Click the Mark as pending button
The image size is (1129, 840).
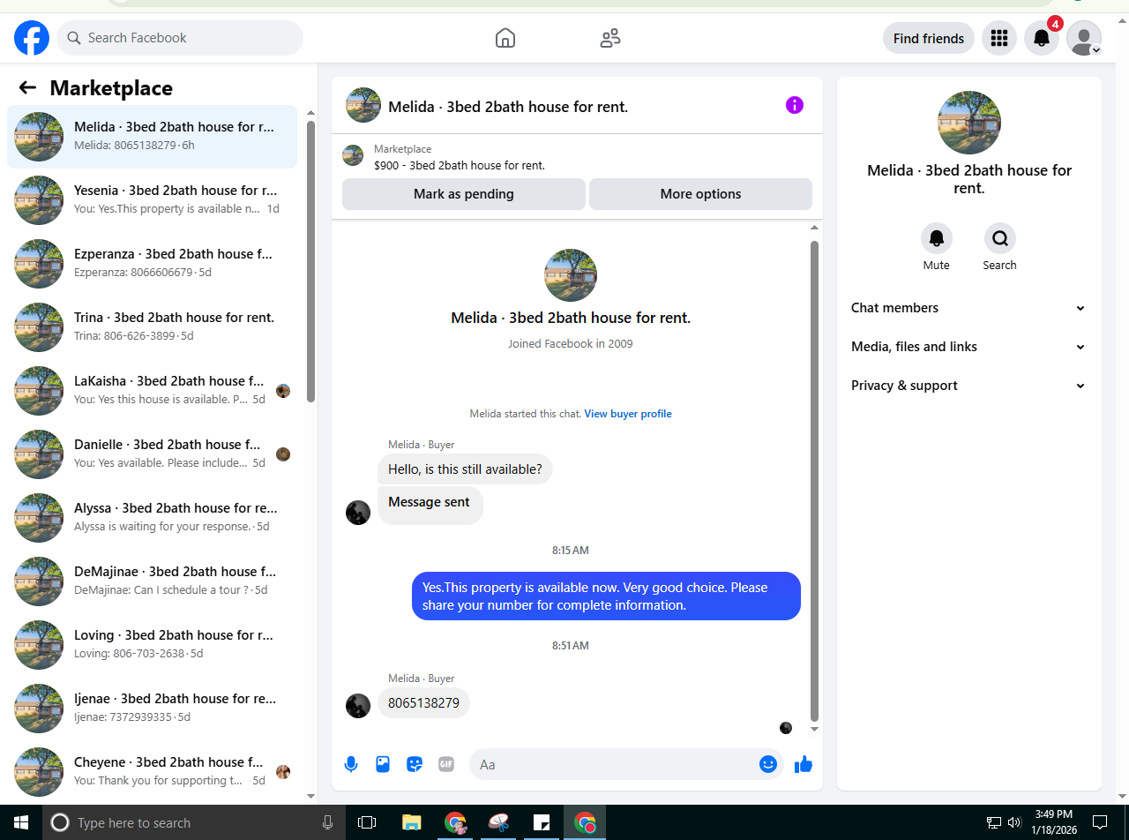[464, 194]
